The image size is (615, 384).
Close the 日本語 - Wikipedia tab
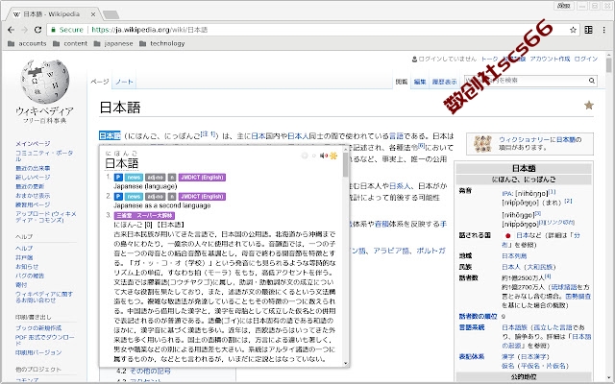point(93,14)
